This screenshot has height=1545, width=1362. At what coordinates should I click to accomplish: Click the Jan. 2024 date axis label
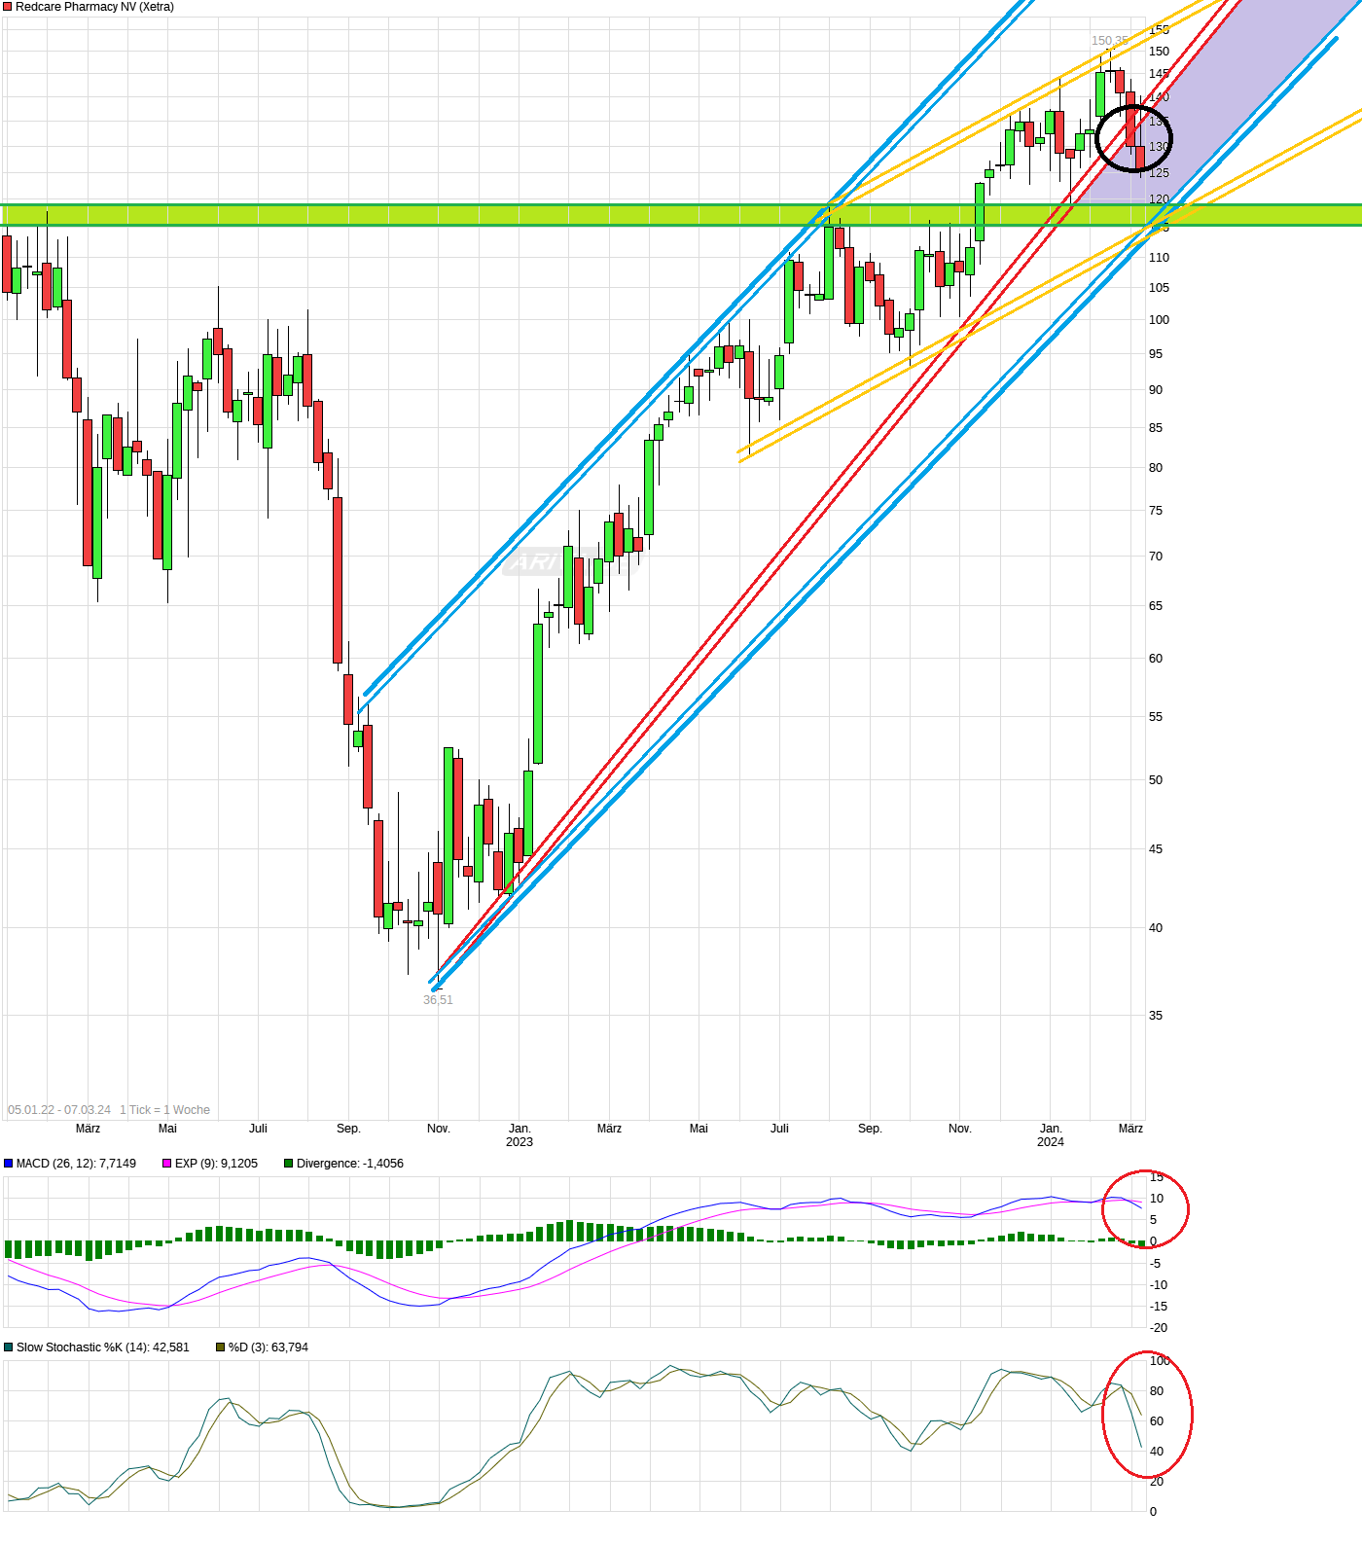coord(1051,1135)
